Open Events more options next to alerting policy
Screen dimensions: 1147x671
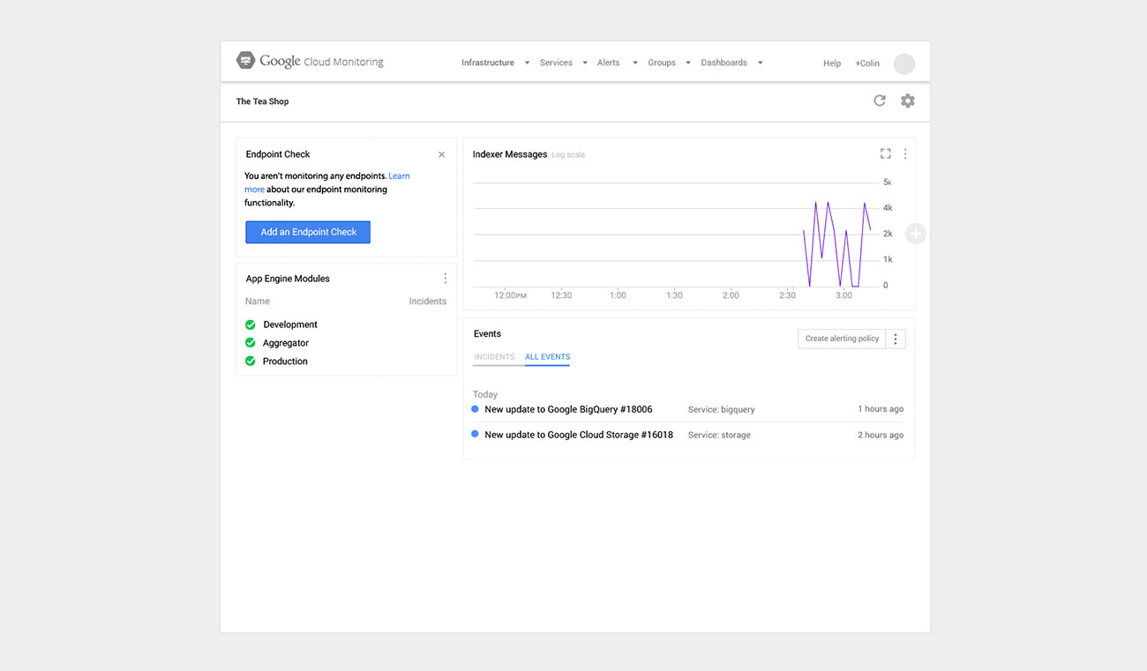coord(896,339)
